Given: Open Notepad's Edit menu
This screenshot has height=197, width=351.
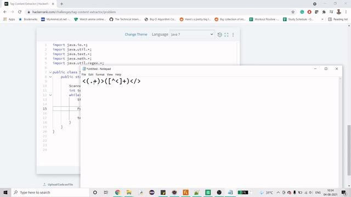Looking at the screenshot, I should pos(90,74).
